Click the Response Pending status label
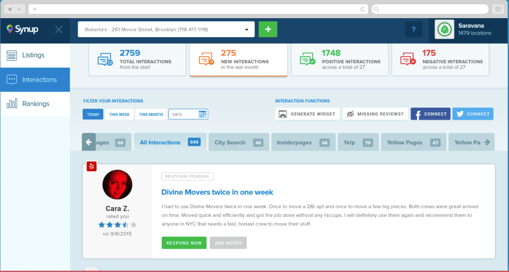This screenshot has width=509, height=272. point(187,176)
